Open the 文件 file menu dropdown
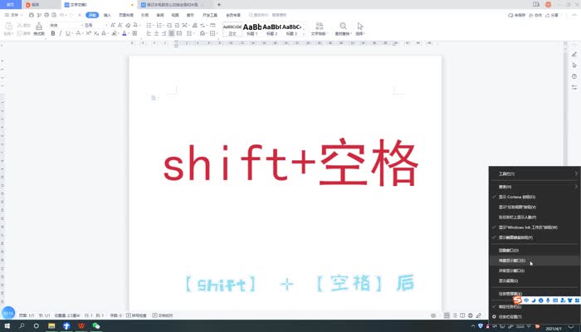Image resolution: width=581 pixels, height=332 pixels. pos(14,15)
